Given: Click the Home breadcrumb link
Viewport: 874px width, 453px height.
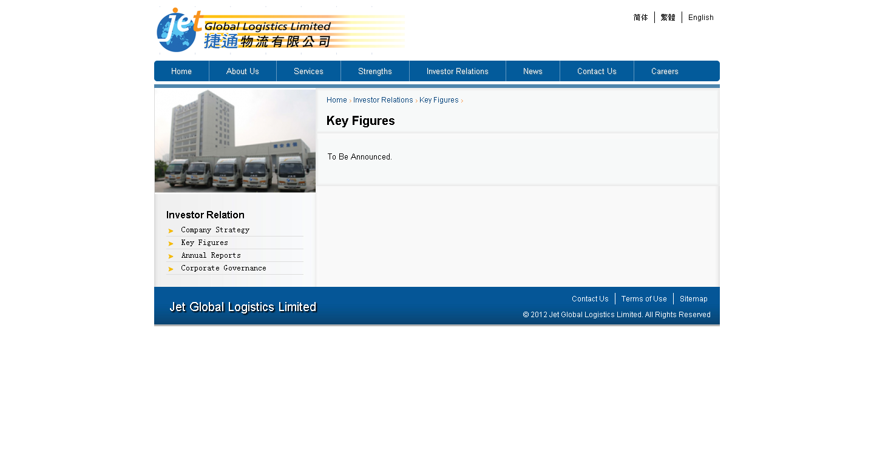Looking at the screenshot, I should (337, 100).
